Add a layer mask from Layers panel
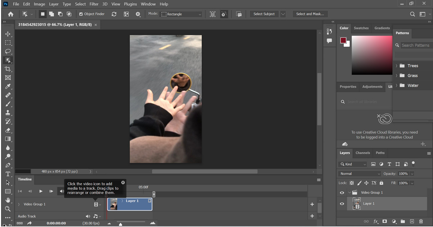Viewport: 433px width, 227px height. click(x=385, y=221)
